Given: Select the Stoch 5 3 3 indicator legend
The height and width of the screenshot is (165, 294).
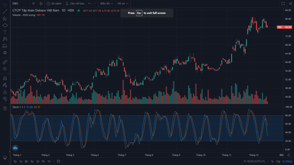Looking at the screenshot, I should click(19, 107).
